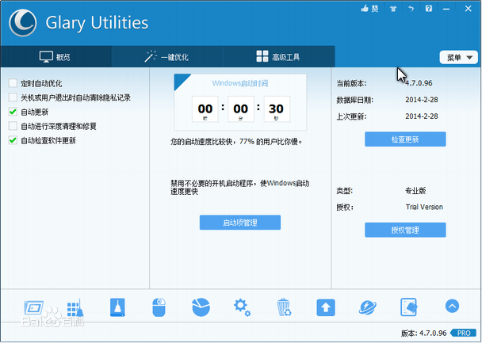
Task: Minimize the Glary Utilities window
Action: tap(446, 9)
